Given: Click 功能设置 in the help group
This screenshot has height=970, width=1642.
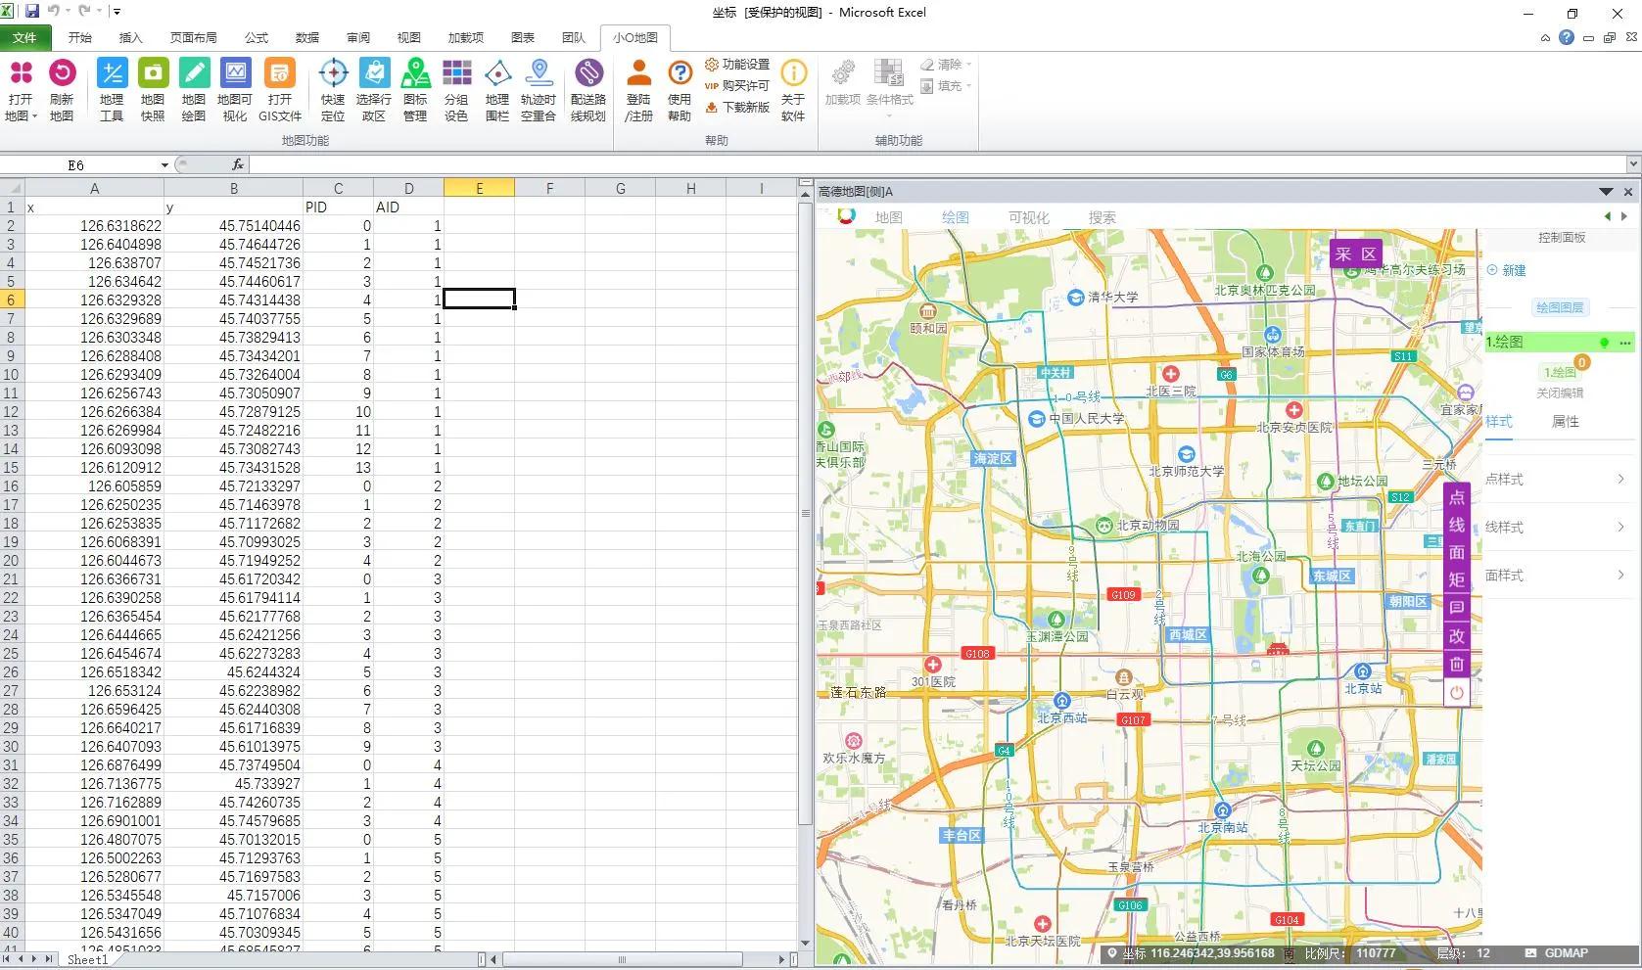Looking at the screenshot, I should pyautogui.click(x=737, y=65).
